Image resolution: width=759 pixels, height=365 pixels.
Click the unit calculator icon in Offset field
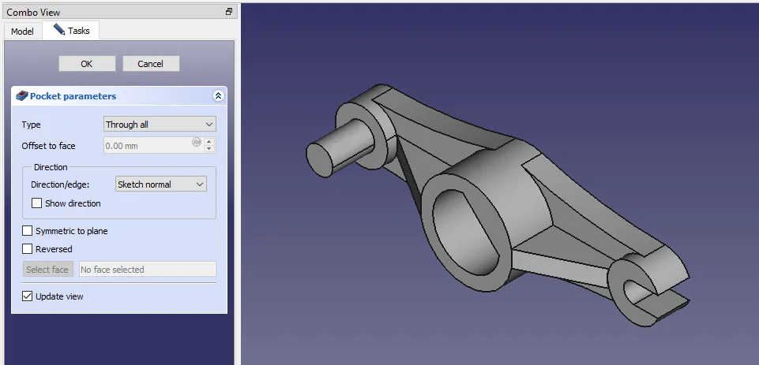point(196,143)
